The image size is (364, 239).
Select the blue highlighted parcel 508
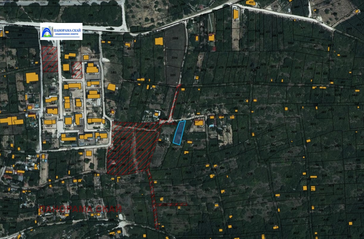179,132
